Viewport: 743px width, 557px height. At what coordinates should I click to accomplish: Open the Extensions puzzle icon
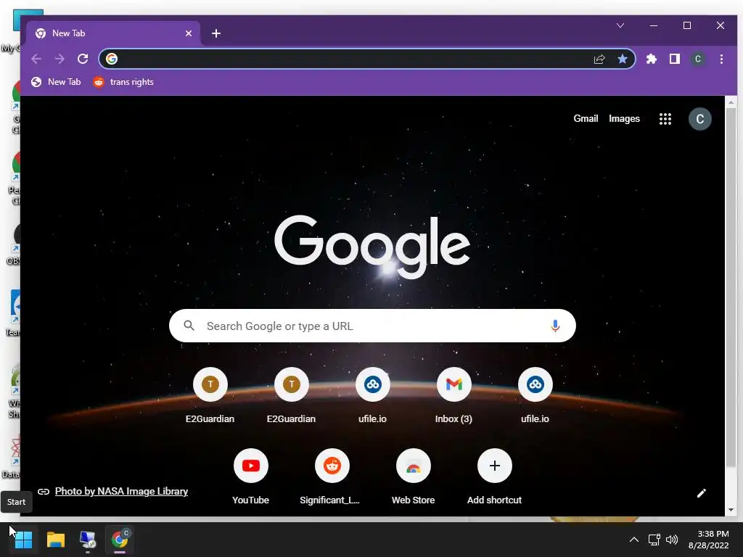point(652,59)
